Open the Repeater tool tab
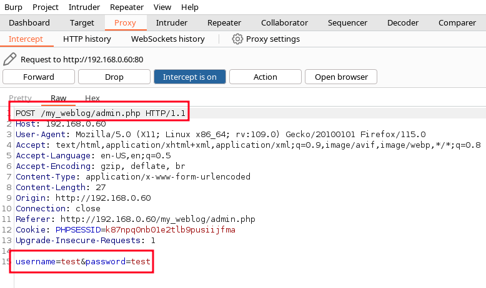This screenshot has width=486, height=288. [x=224, y=23]
